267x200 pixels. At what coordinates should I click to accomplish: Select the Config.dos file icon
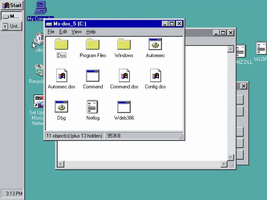(155, 75)
